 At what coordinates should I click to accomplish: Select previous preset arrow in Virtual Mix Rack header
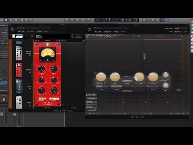click(19, 31)
